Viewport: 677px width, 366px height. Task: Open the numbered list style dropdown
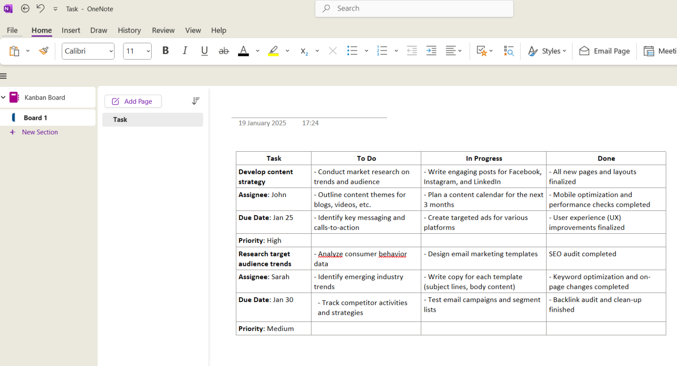396,51
